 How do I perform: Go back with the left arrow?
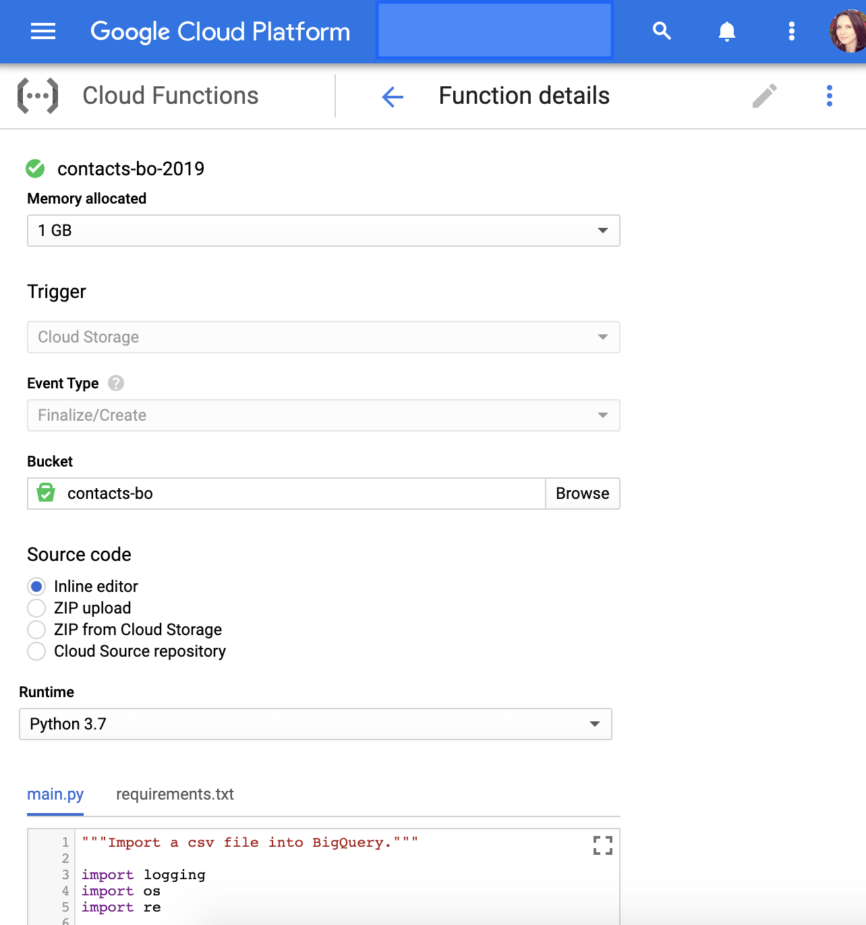393,96
